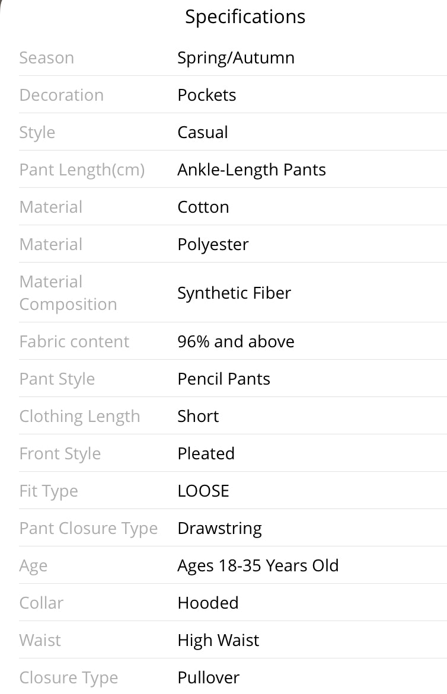
Task: Click the Casual style value
Action: coord(202,133)
